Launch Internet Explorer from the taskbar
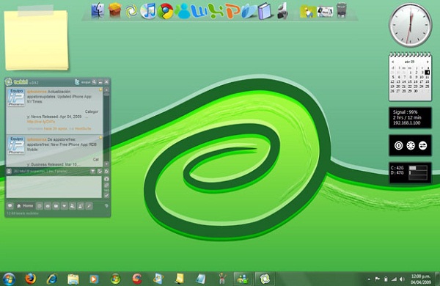The width and height of the screenshot is (440, 286). click(x=52, y=279)
